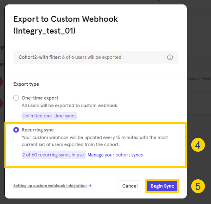Open the Manage your cohort syncs link
The image size is (211, 204).
[x=115, y=155]
